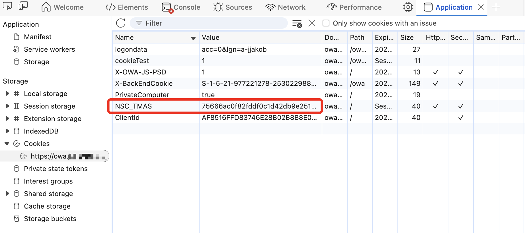Switch to the Network tab
This screenshot has width=525, height=233.
(x=286, y=7)
